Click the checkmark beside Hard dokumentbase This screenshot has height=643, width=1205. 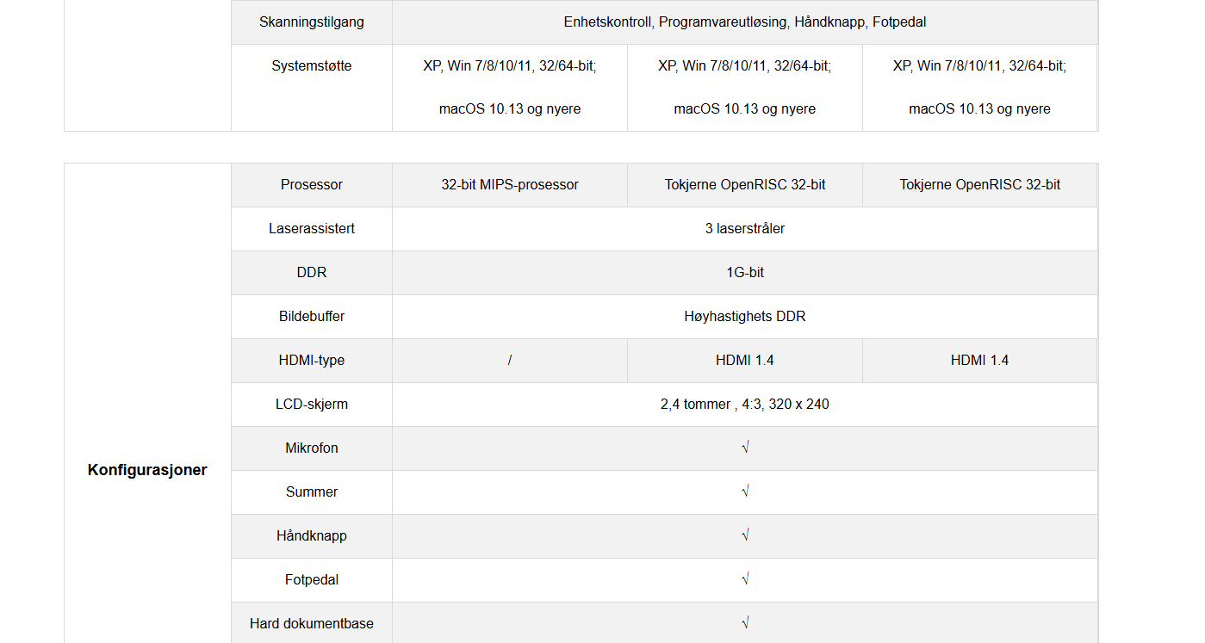pyautogui.click(x=745, y=623)
